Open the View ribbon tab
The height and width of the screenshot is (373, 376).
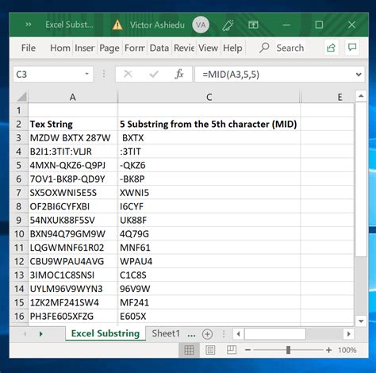pos(208,48)
